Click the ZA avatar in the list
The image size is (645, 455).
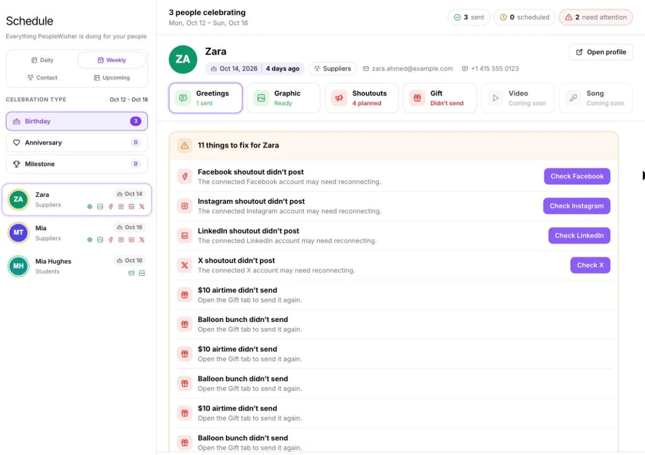click(x=19, y=200)
